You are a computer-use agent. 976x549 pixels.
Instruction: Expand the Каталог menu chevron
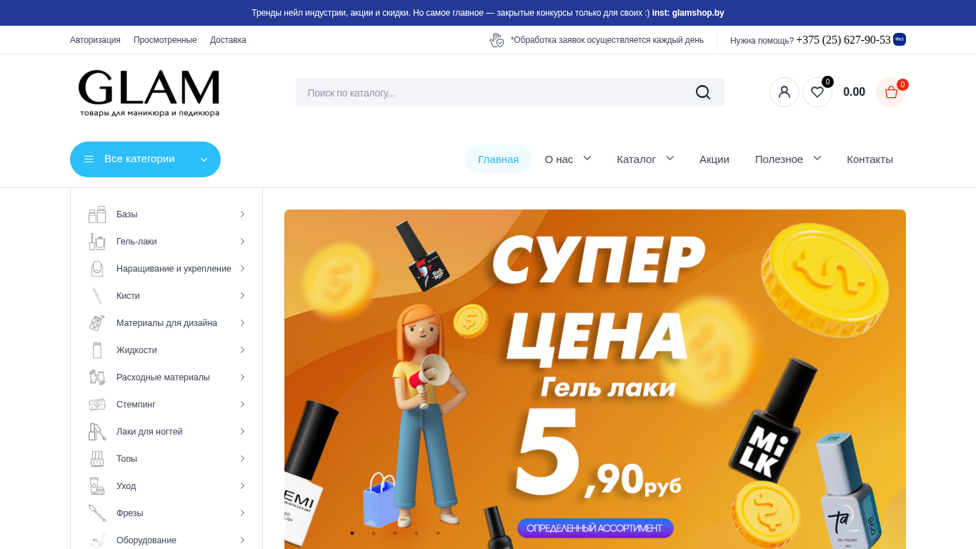670,158
